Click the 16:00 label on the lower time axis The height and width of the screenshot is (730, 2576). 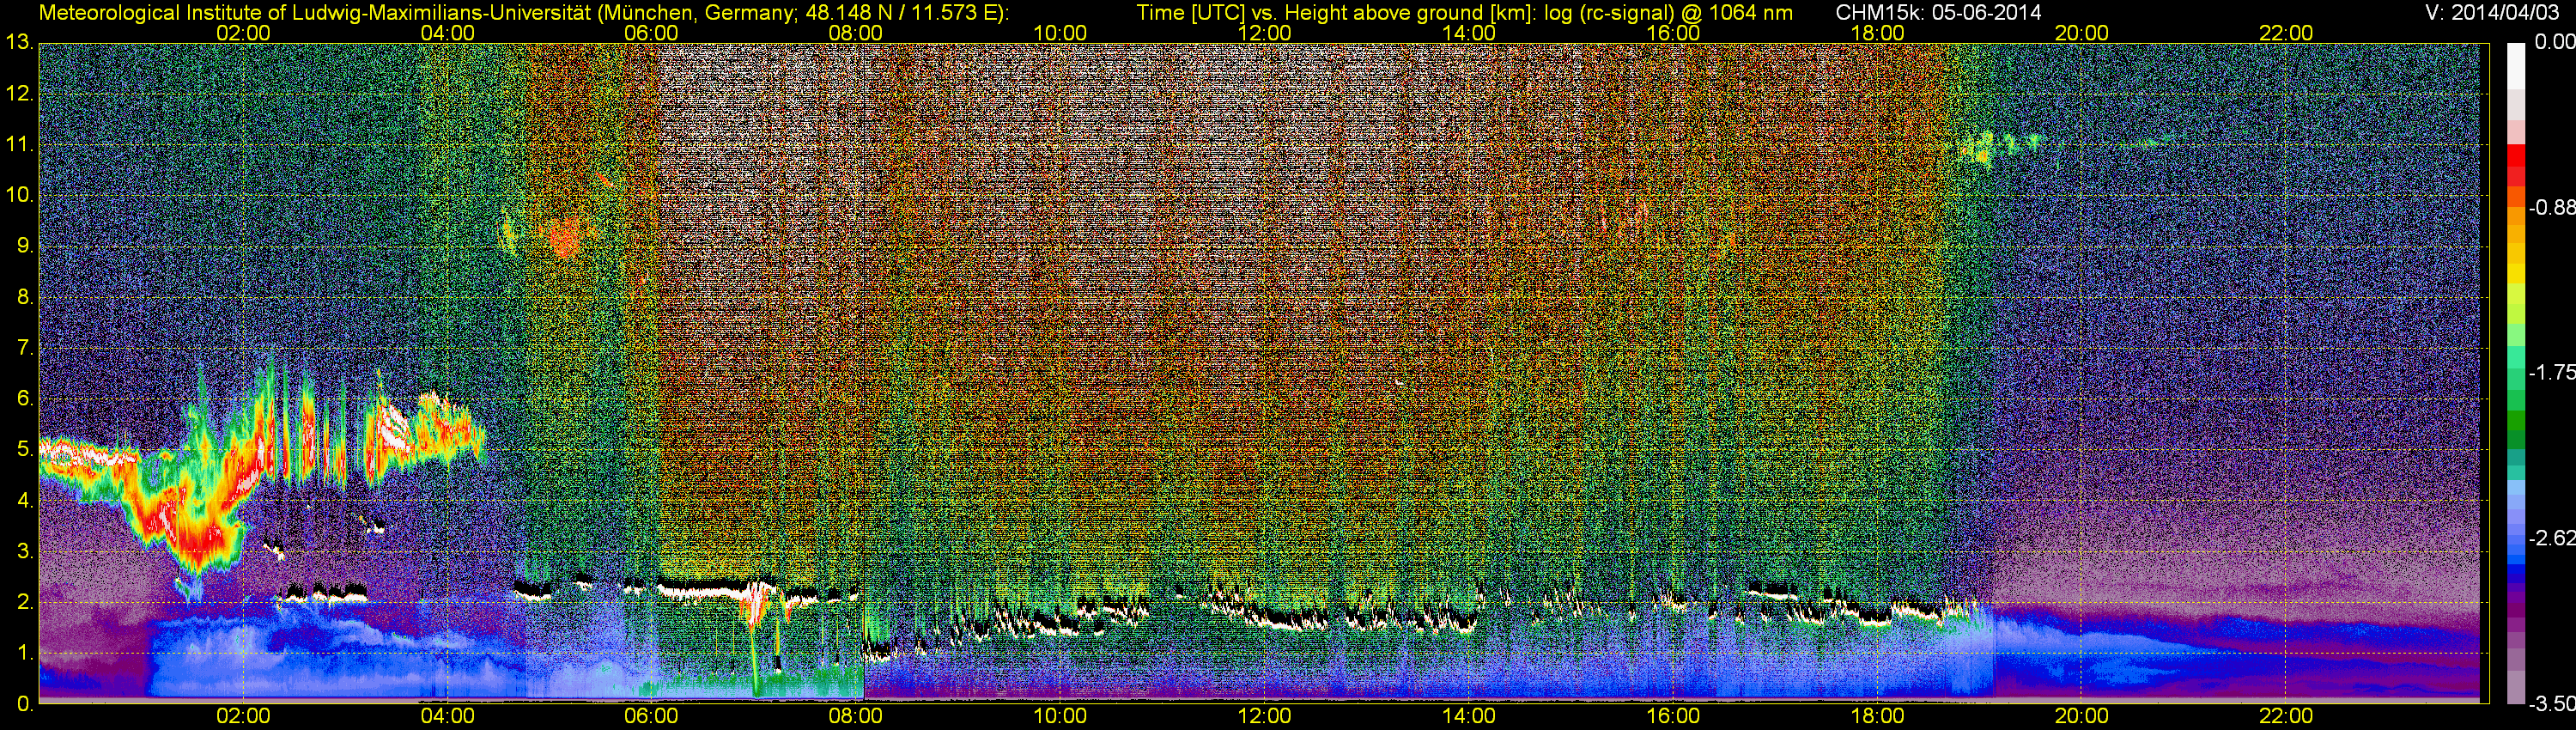point(1673,716)
